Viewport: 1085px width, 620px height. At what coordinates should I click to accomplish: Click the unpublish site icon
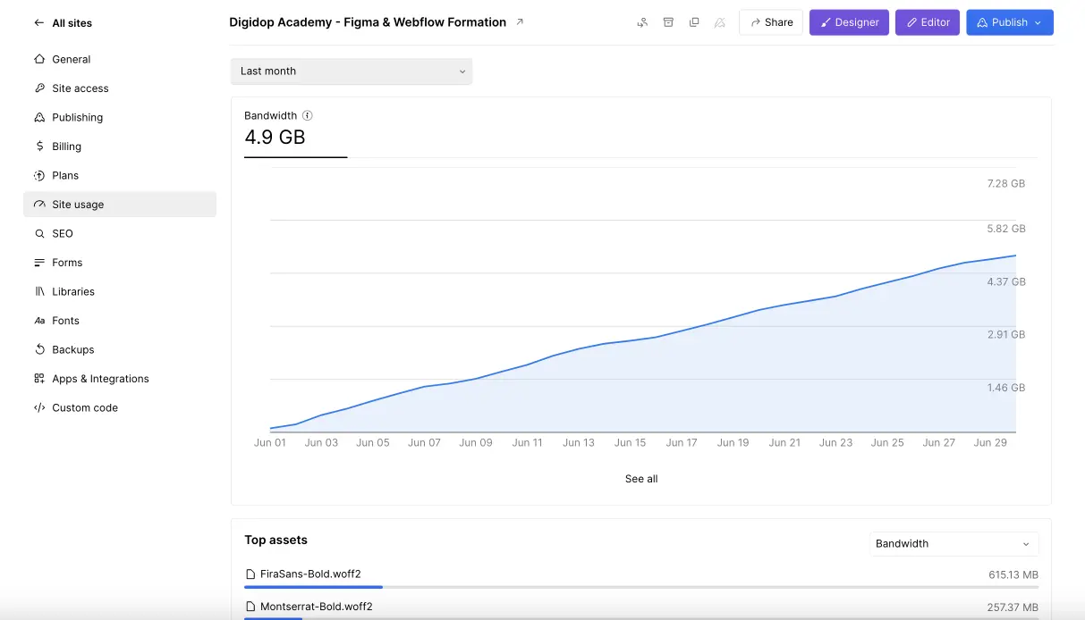click(x=720, y=22)
